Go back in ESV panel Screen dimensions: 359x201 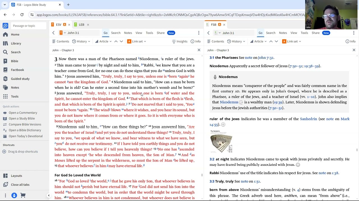coord(53,33)
